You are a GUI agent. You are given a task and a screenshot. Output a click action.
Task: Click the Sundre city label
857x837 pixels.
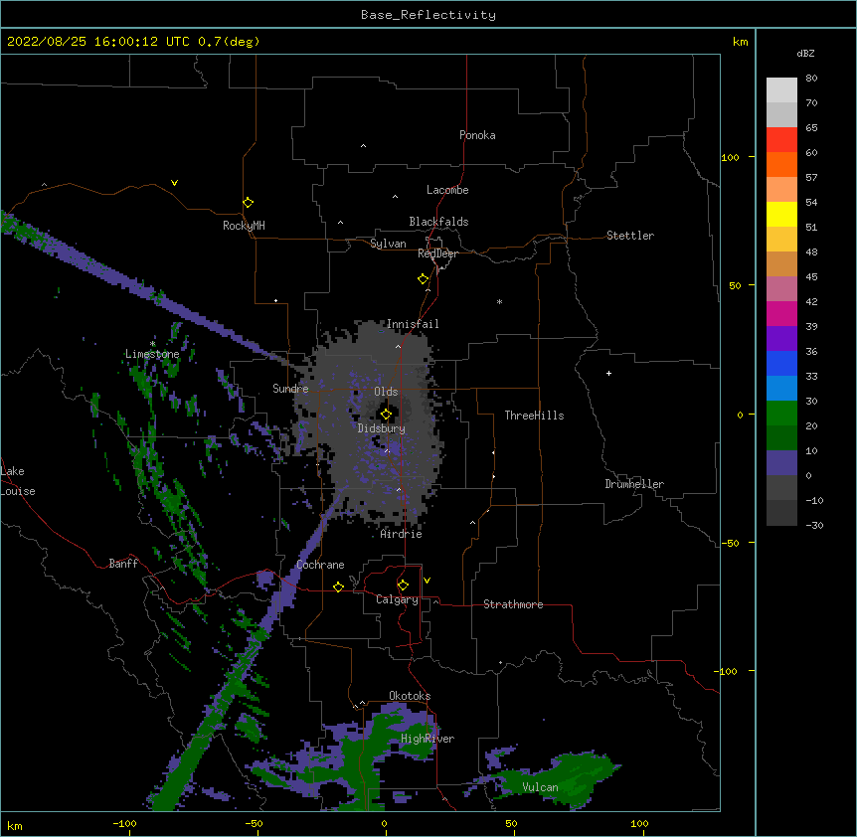(x=290, y=389)
